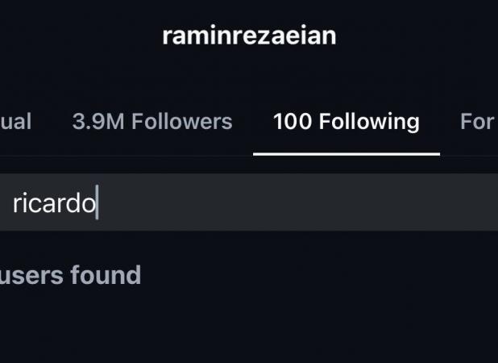498x363 pixels.
Task: Click the users found result text
Action: (70, 275)
